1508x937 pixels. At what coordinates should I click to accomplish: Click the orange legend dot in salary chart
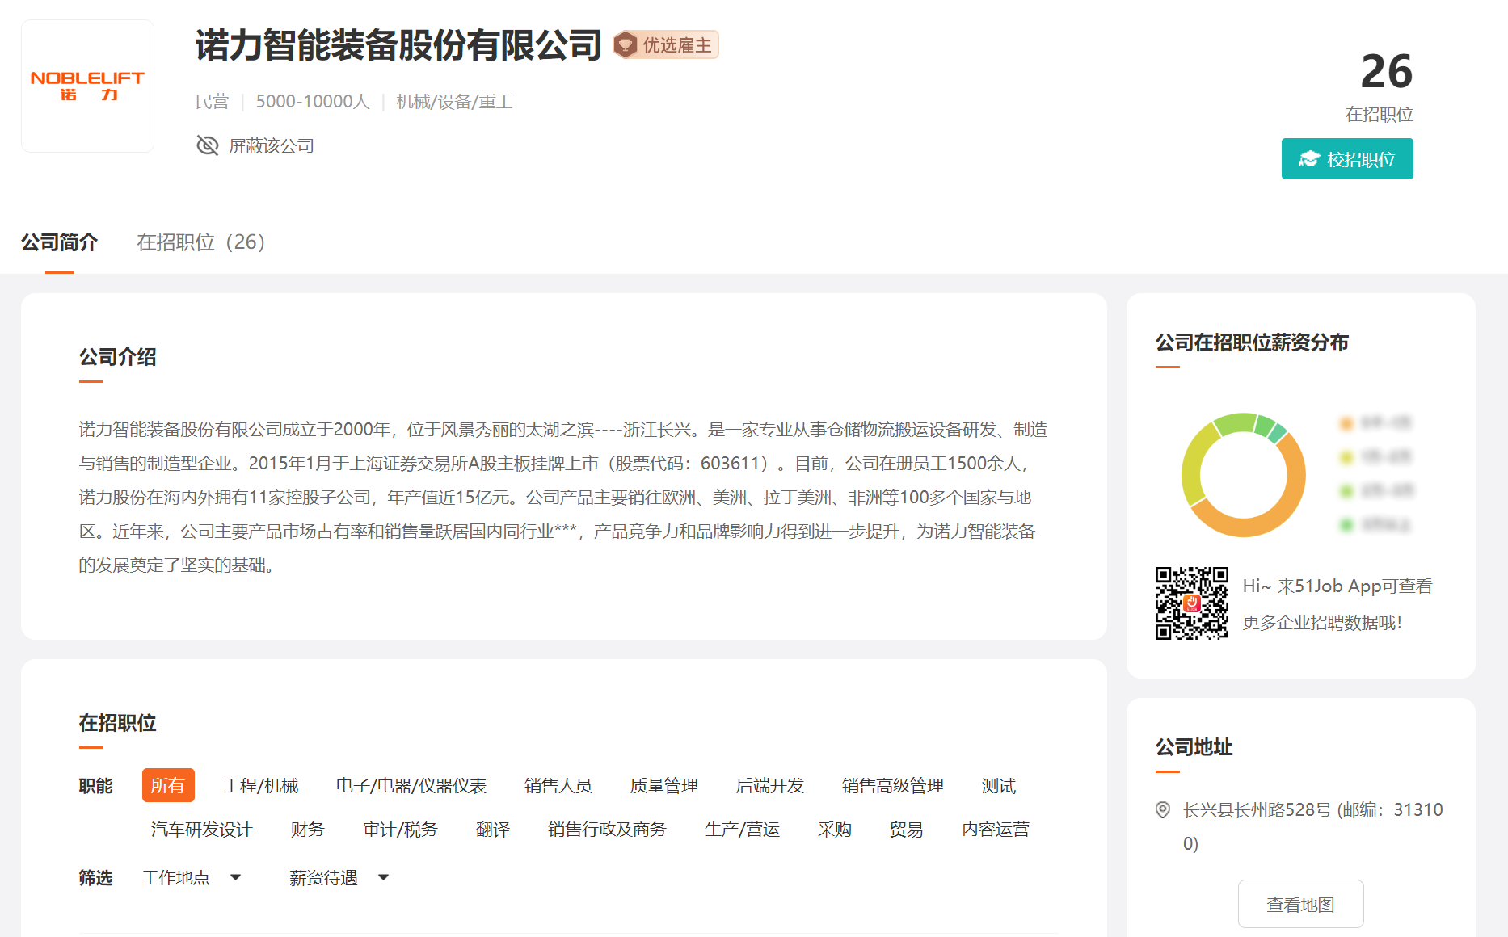pyautogui.click(x=1346, y=422)
